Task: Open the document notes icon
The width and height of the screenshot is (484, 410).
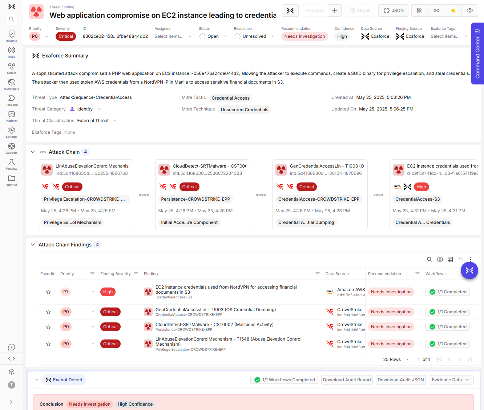Action: (x=420, y=11)
